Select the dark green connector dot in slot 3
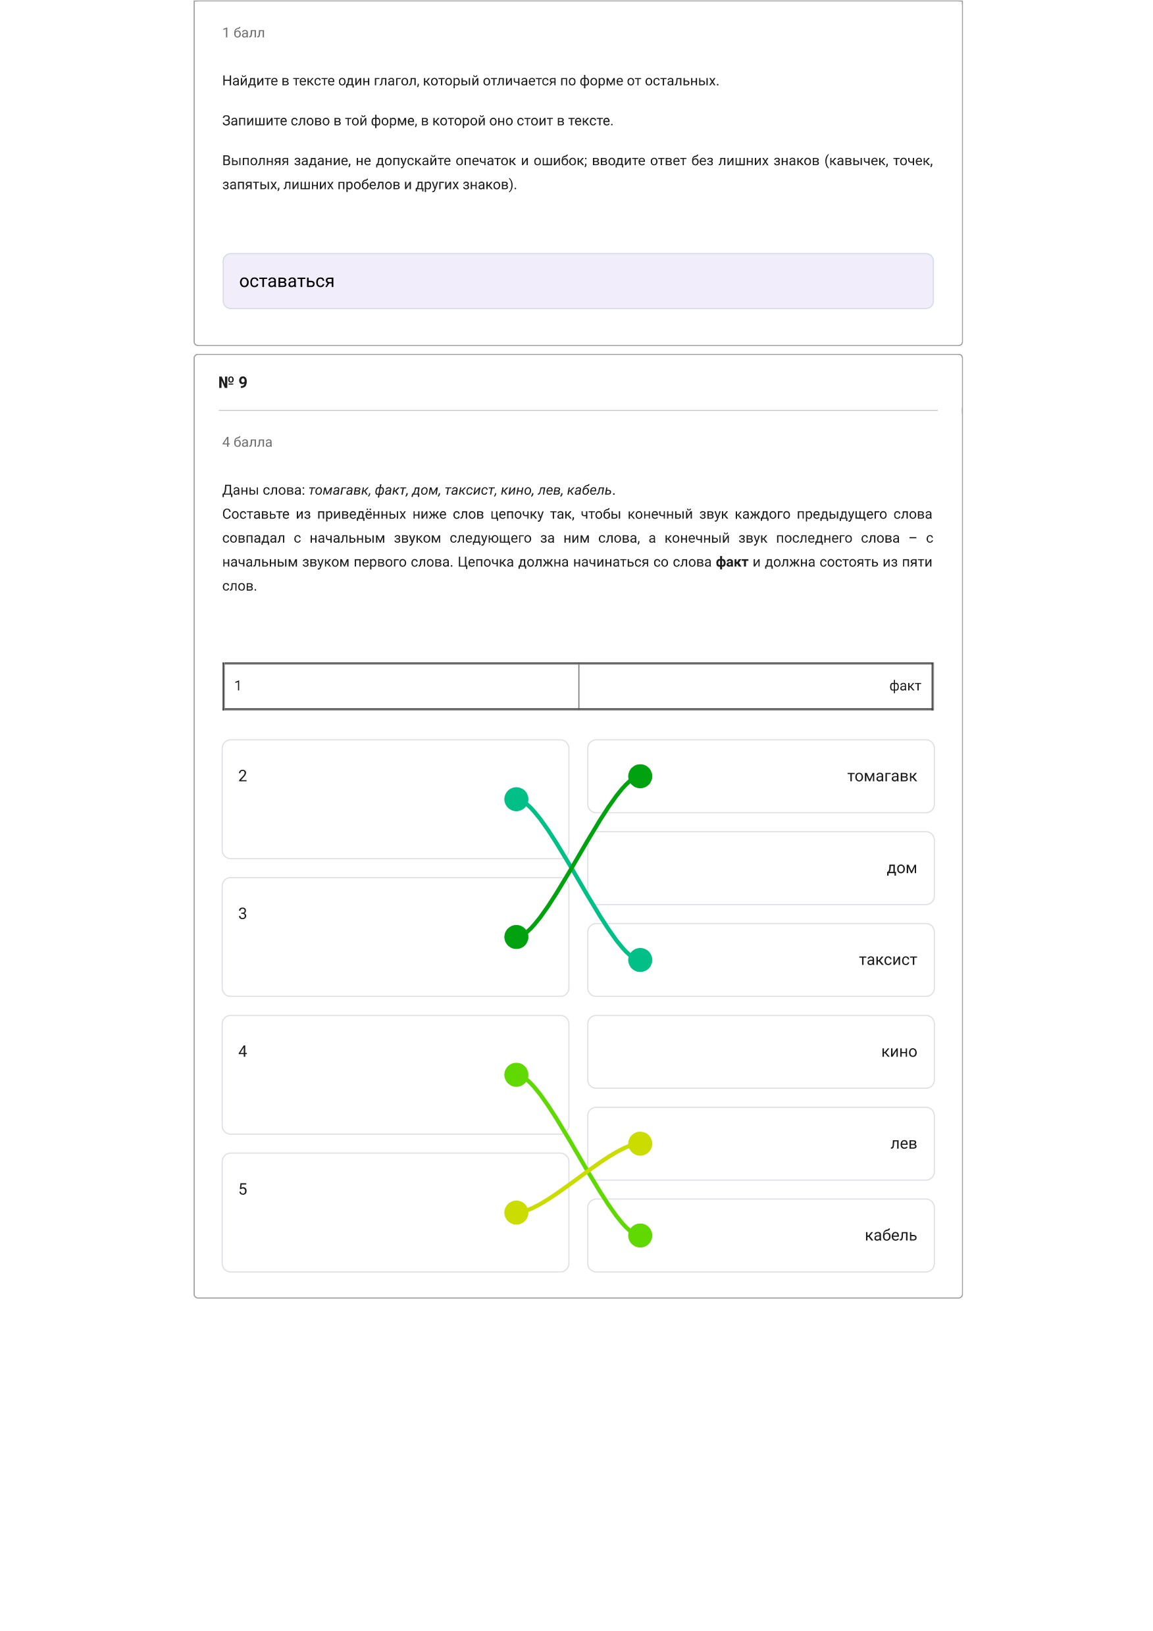 (516, 937)
